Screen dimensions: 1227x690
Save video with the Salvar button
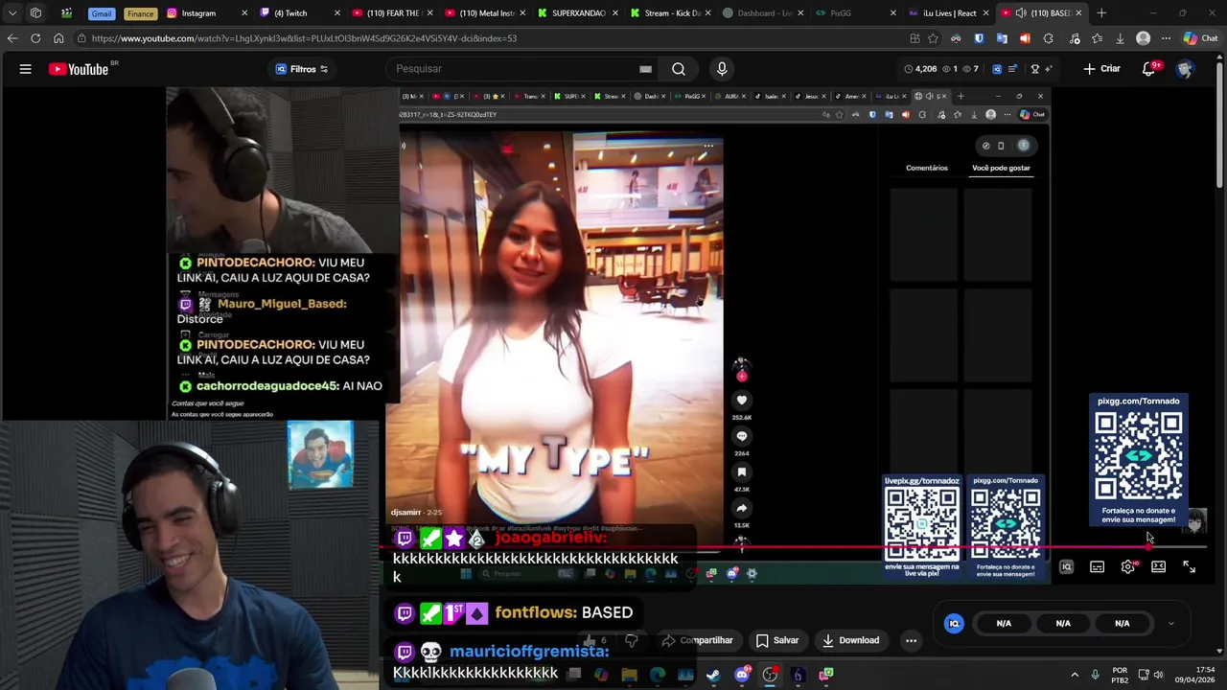click(776, 640)
